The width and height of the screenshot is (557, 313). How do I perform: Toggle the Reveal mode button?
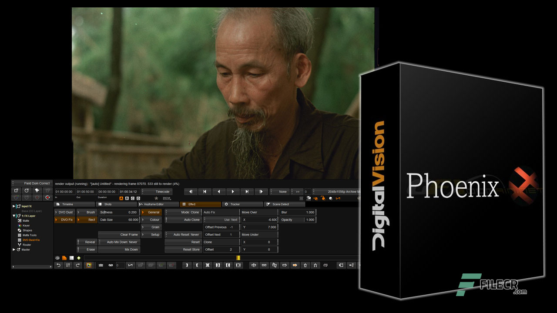[x=87, y=242]
